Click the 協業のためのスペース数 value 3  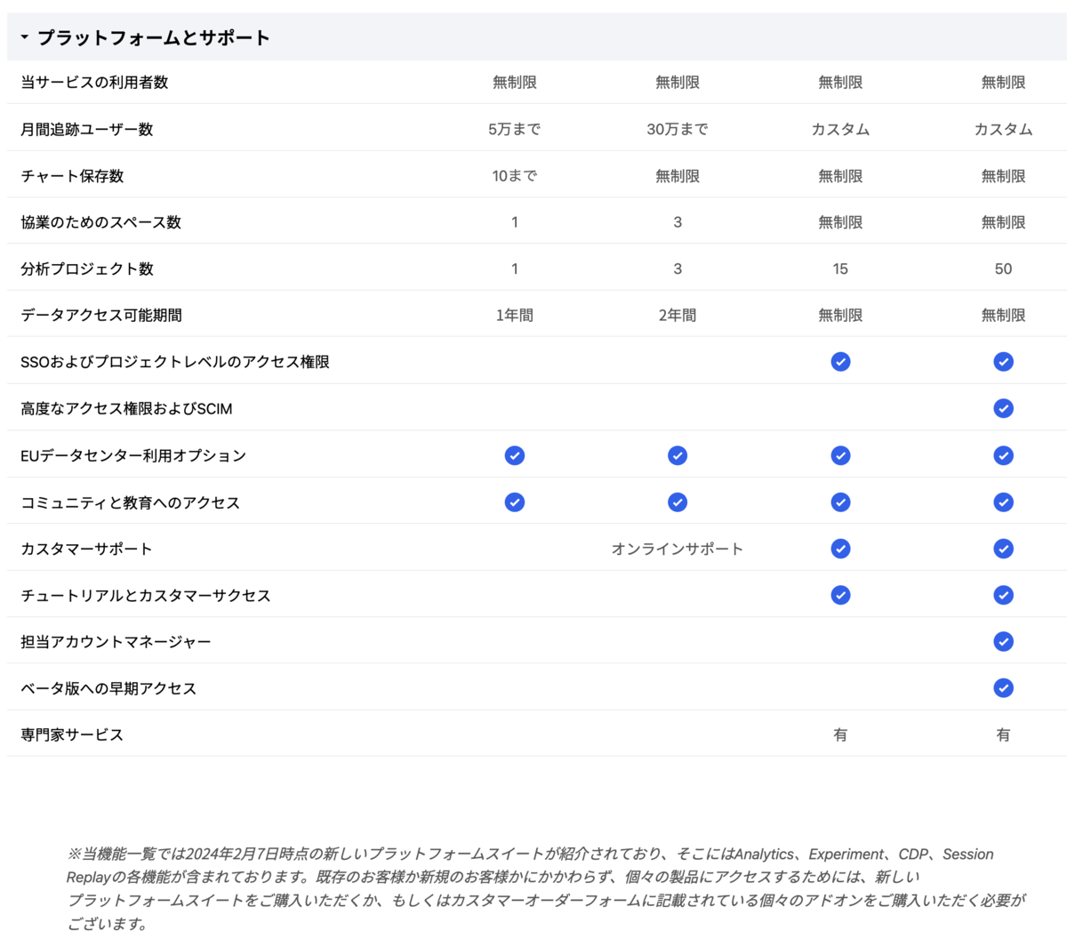678,222
